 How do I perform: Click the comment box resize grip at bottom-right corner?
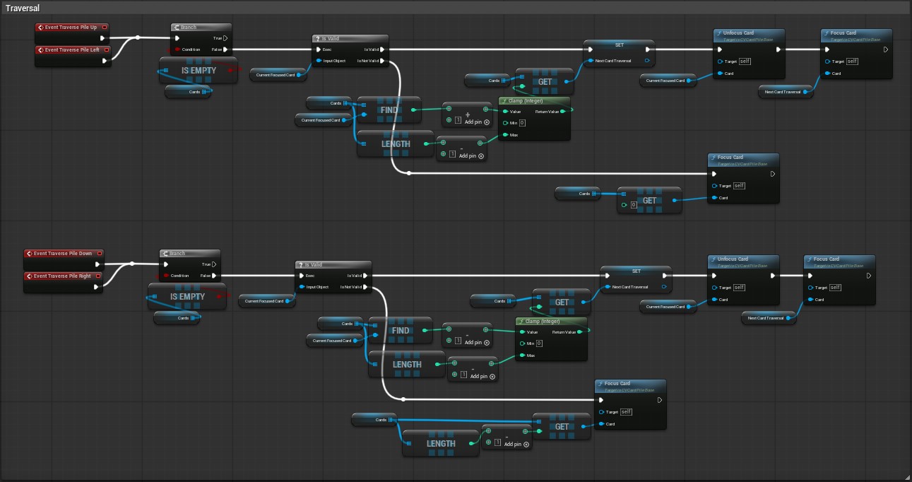click(906, 477)
